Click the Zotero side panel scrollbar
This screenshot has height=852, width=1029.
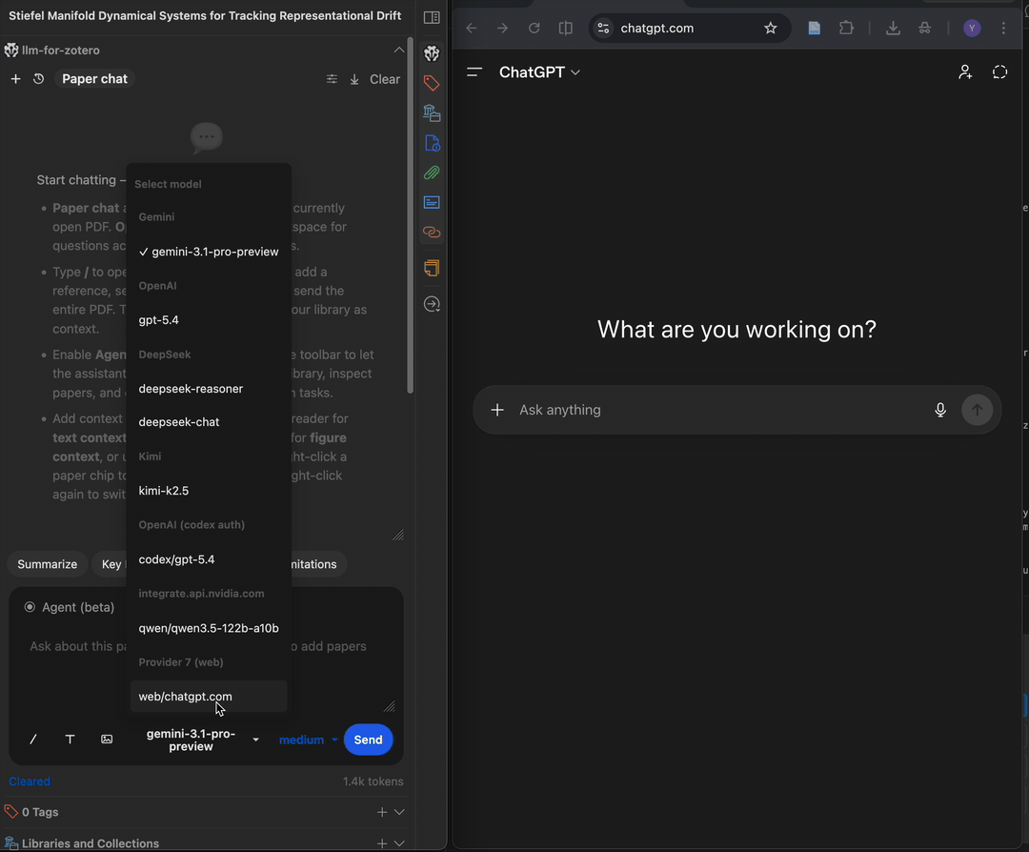pyautogui.click(x=410, y=216)
